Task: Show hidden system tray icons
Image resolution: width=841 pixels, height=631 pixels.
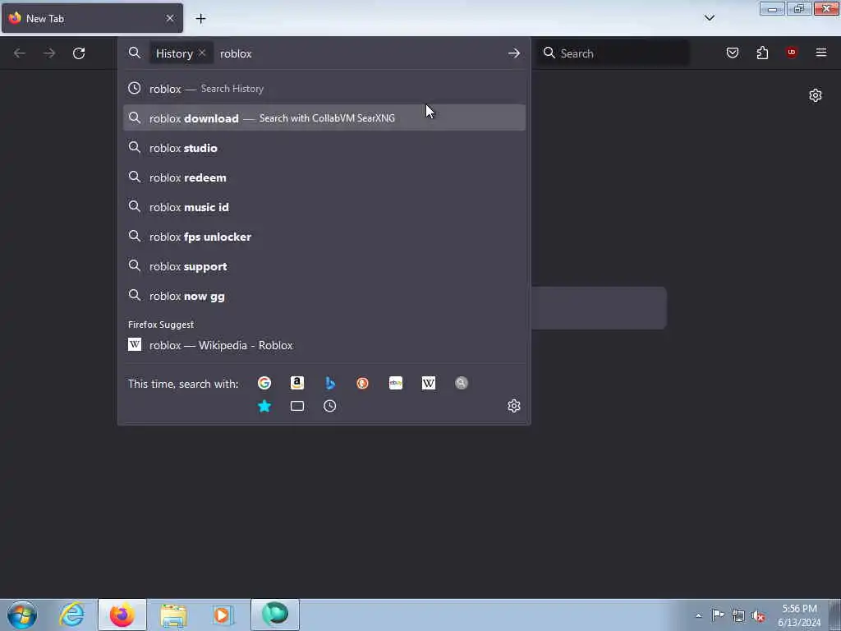Action: [x=698, y=615]
